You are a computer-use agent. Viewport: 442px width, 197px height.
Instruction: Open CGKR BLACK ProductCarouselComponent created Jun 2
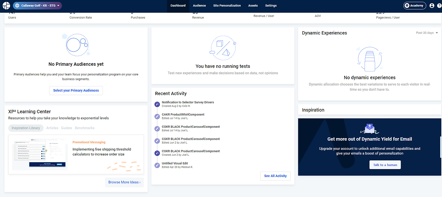pyautogui.click(x=191, y=151)
